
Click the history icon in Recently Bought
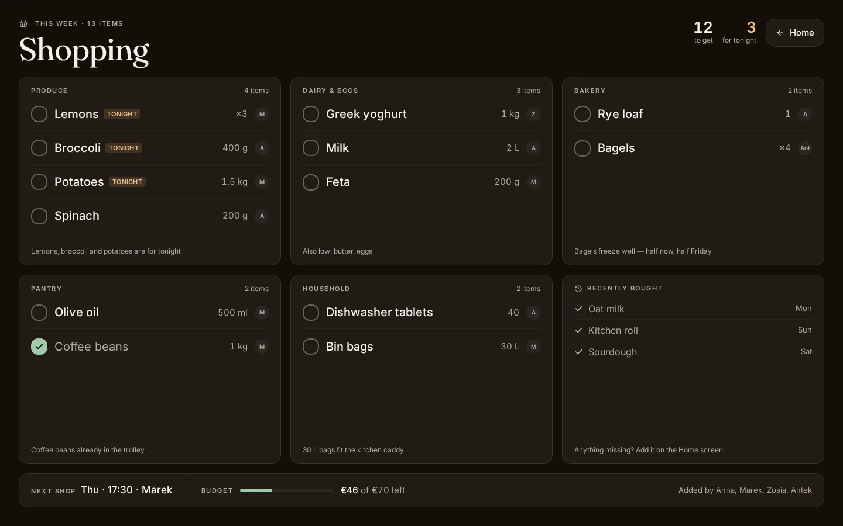coord(578,288)
